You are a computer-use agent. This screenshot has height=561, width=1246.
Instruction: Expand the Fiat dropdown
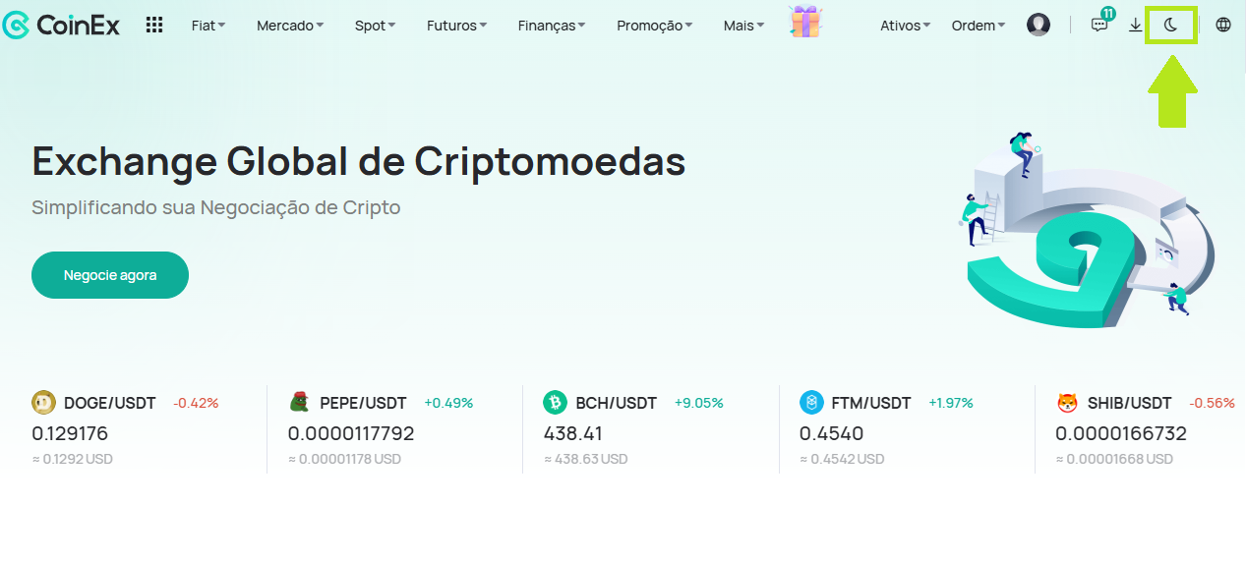tap(208, 26)
